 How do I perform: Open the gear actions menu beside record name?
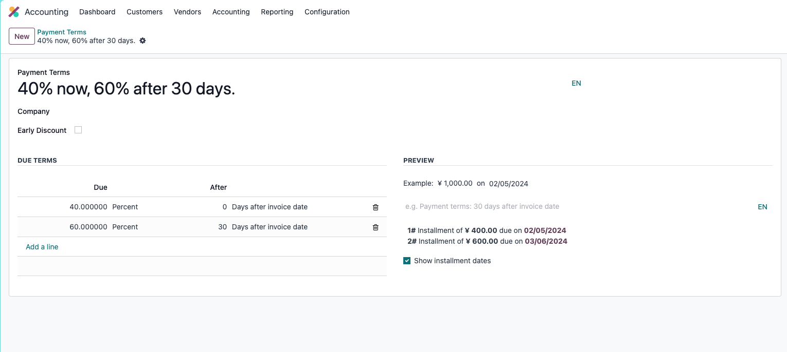pos(143,41)
